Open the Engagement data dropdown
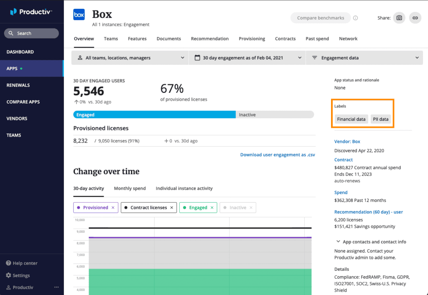Screen dimensions: 428x295 tap(364, 58)
